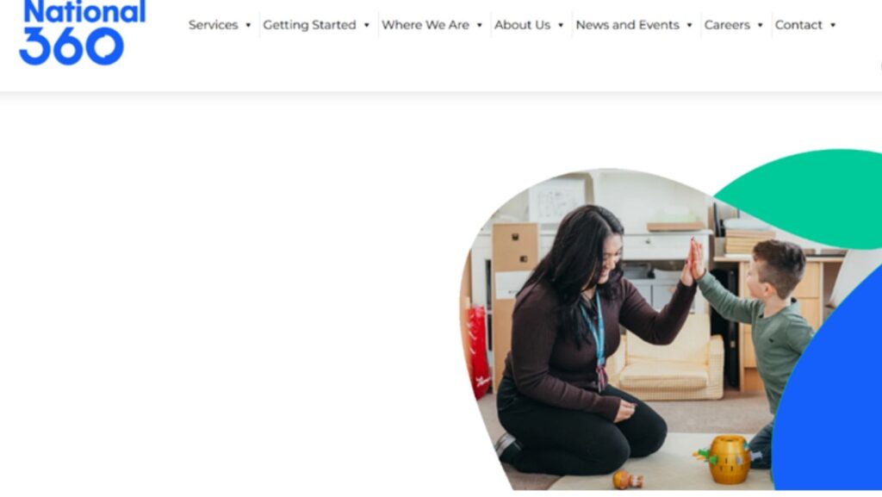Expand the Contact dropdown arrow
The height and width of the screenshot is (497, 882).
833,25
